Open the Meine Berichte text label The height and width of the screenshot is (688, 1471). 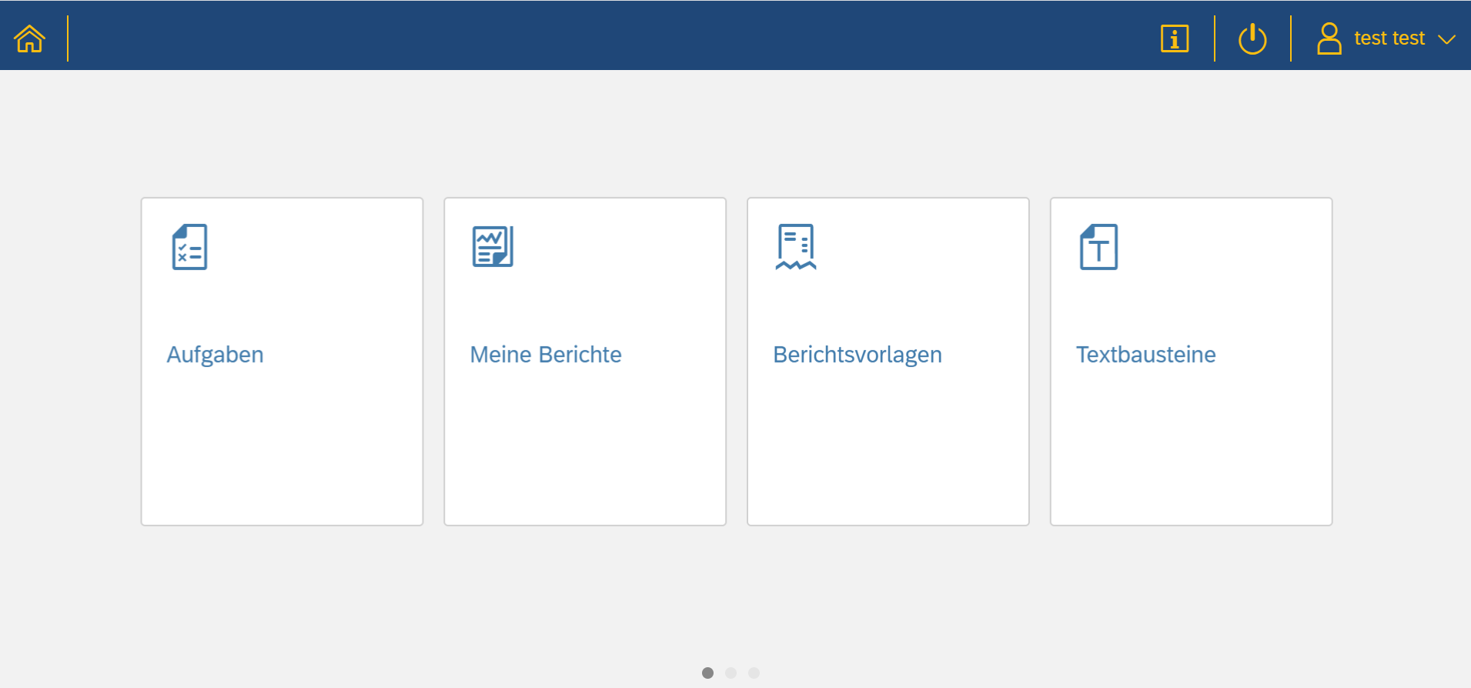(546, 355)
